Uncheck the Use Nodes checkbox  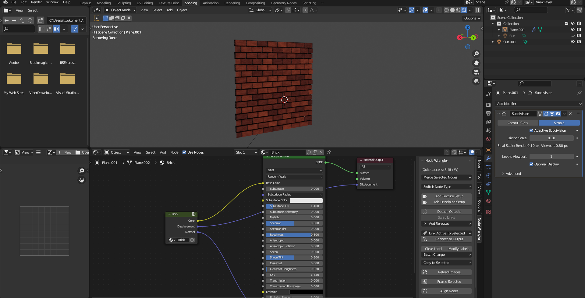click(x=184, y=152)
